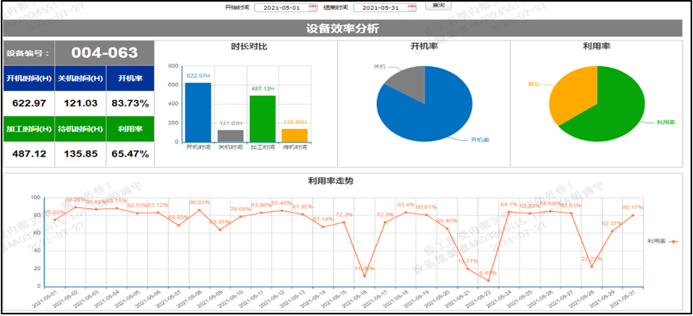Toggle the 利用率 legend entry in trend chart
The width and height of the screenshot is (693, 316).
click(662, 241)
